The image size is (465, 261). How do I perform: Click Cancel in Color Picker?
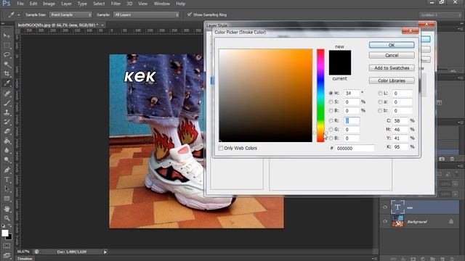coord(392,55)
